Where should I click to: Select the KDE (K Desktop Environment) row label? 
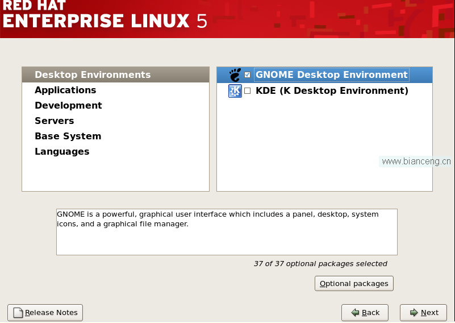pos(332,90)
